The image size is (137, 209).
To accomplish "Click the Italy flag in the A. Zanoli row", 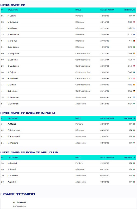I will (x=134, y=169).
